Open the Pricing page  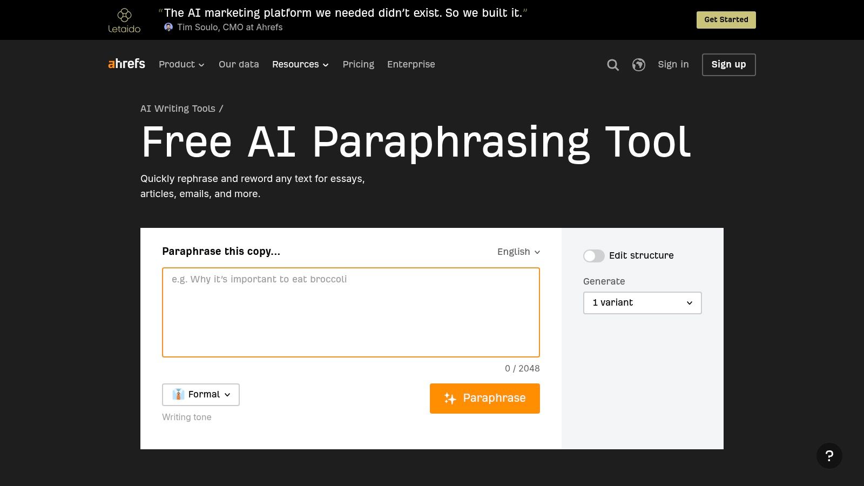point(359,64)
